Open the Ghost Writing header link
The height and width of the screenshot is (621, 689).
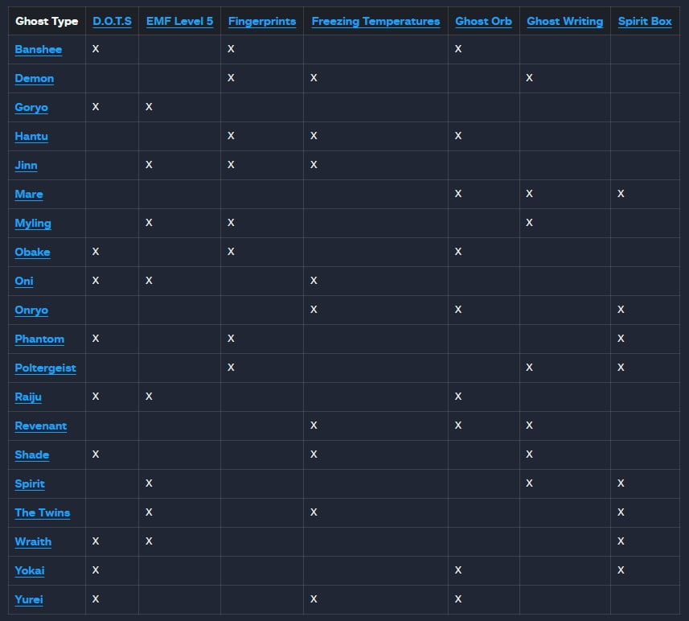[564, 22]
